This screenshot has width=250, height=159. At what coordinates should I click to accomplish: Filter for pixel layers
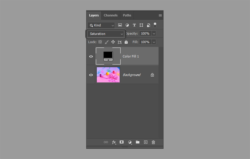coord(120,25)
